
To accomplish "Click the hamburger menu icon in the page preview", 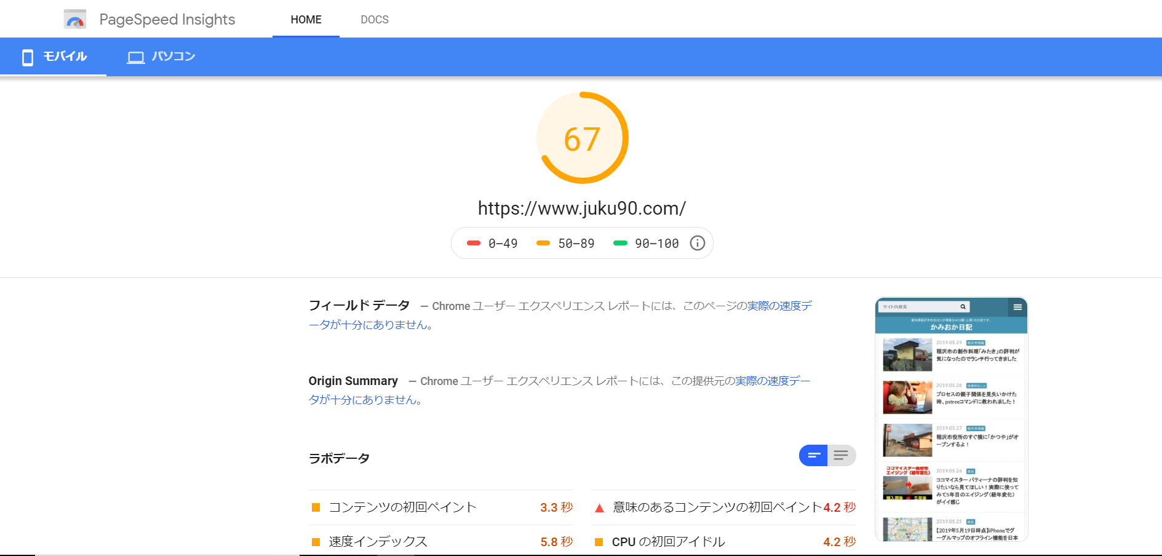I will (1017, 307).
